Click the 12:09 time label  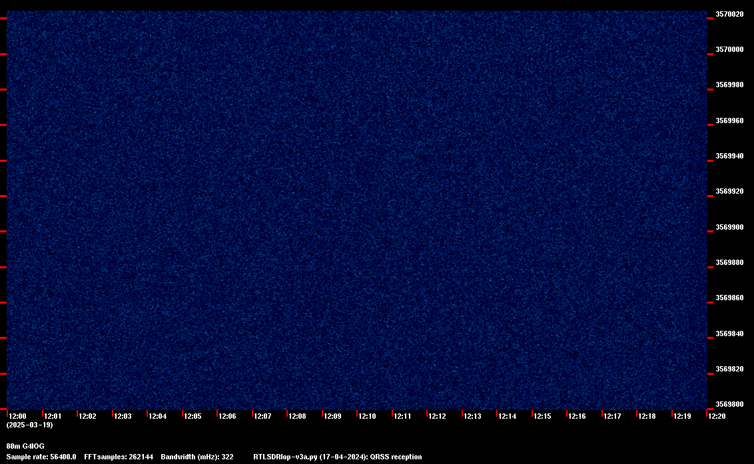click(x=332, y=416)
